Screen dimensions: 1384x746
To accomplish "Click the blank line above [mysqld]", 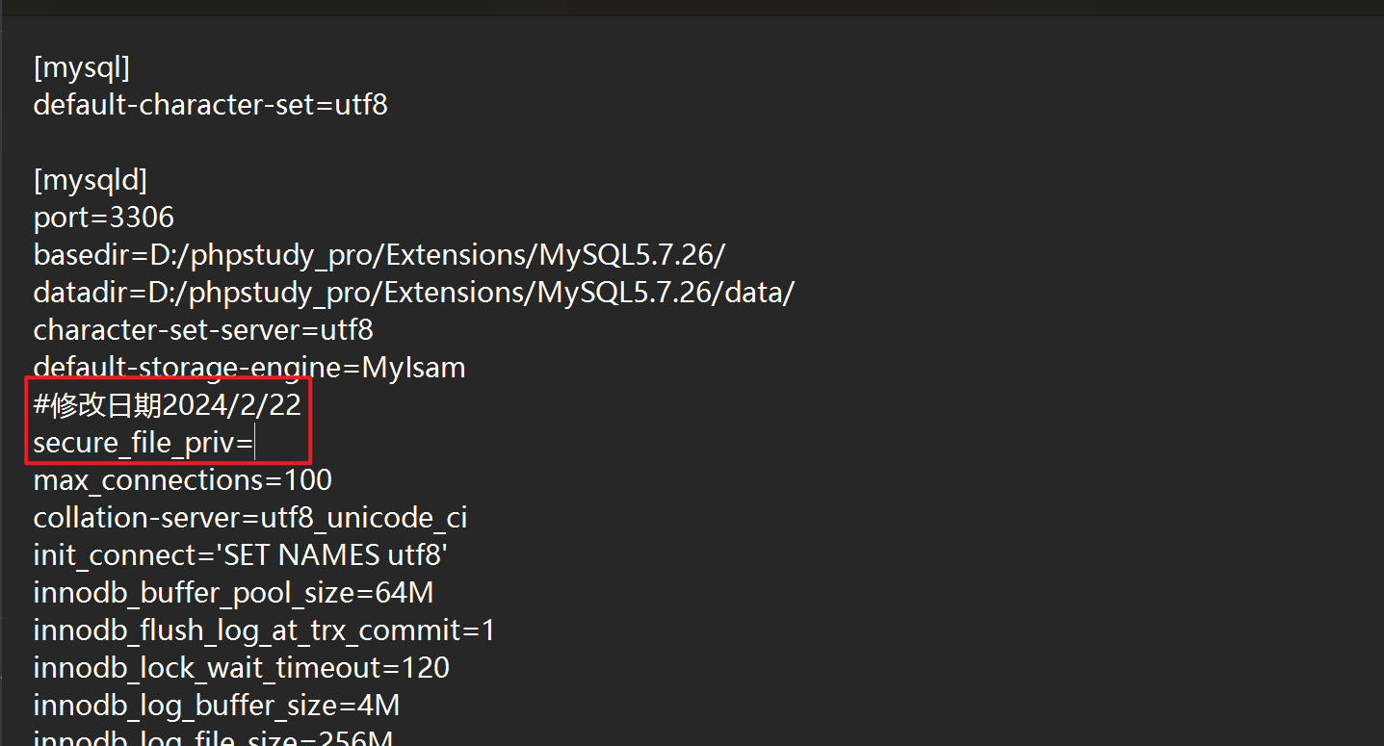I will point(193,142).
